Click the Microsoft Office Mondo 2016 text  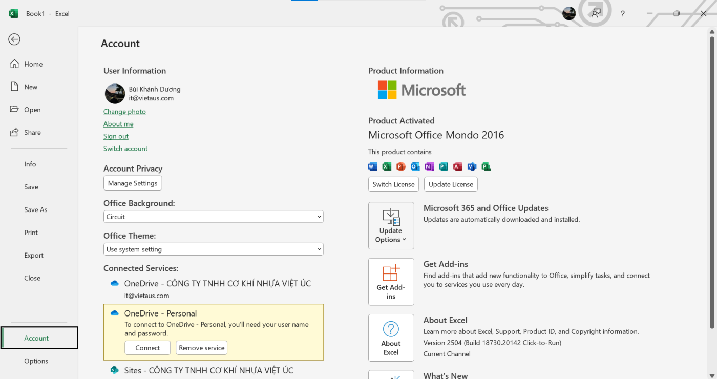click(436, 135)
